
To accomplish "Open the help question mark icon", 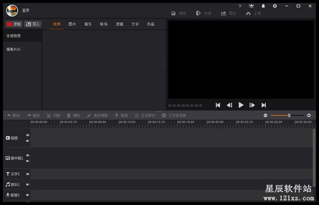I will [x=240, y=6].
